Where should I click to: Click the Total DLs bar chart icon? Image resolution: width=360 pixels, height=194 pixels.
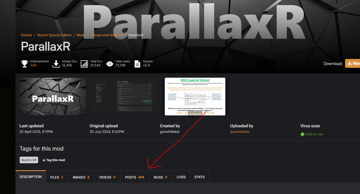click(84, 64)
